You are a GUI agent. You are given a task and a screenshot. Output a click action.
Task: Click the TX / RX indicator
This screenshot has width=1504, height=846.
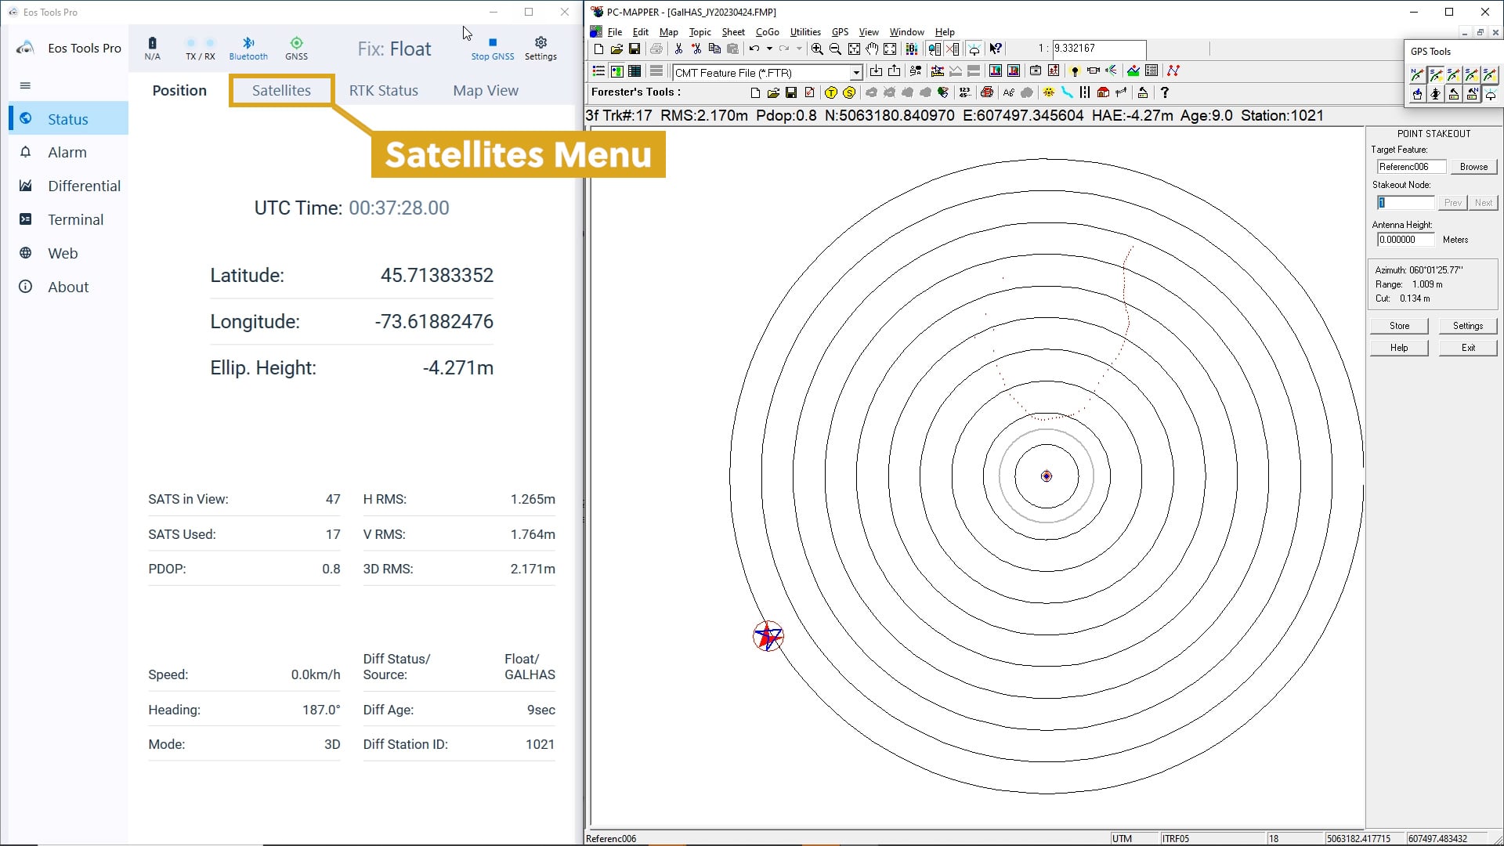click(x=200, y=48)
